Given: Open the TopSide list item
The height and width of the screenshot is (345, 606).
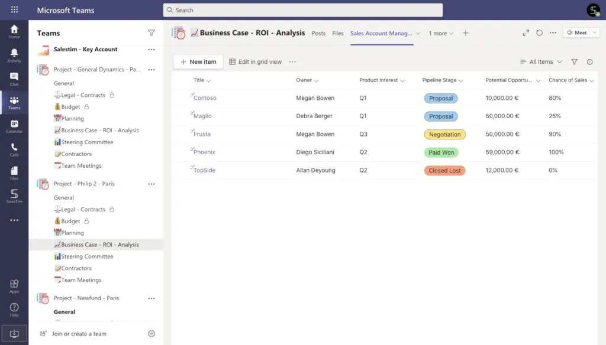Looking at the screenshot, I should 204,170.
